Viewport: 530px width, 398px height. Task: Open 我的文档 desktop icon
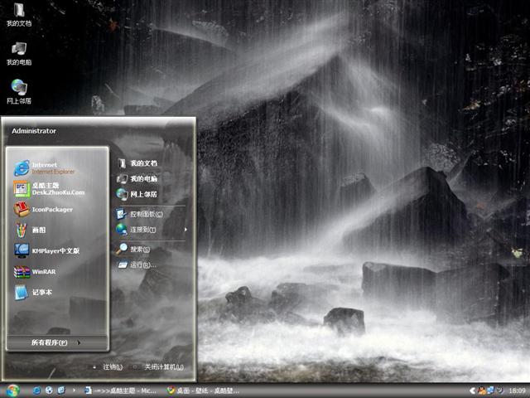click(x=18, y=13)
